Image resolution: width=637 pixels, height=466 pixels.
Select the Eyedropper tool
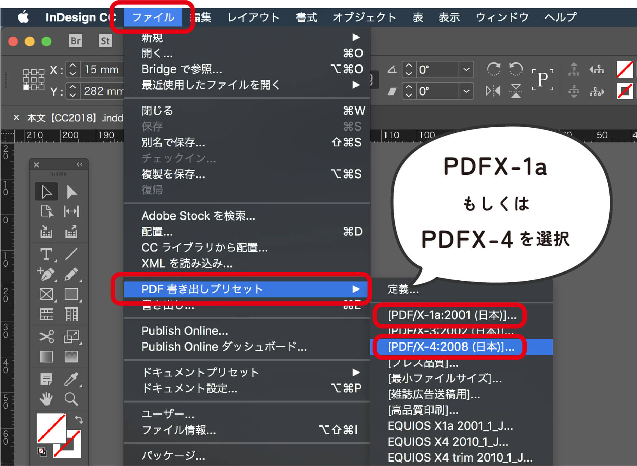71,379
